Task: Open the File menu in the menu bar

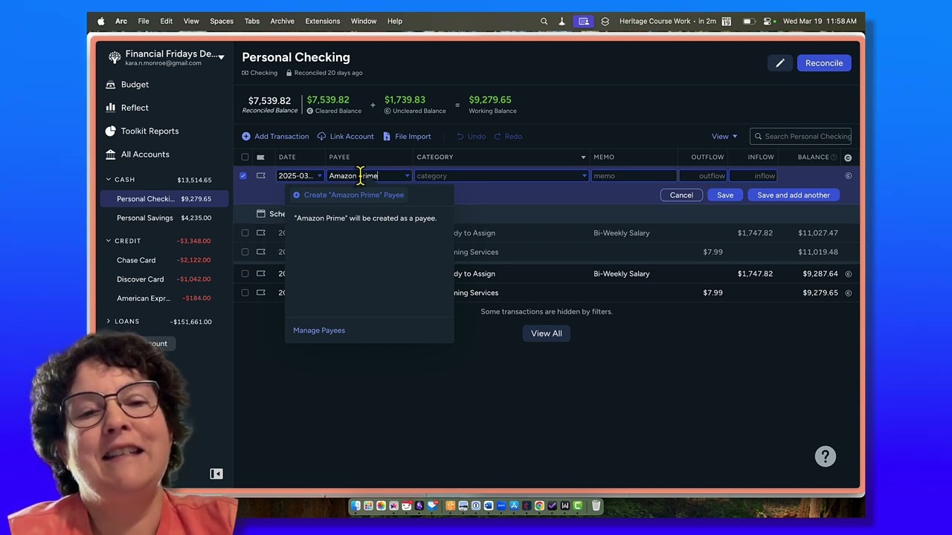Action: 144,22
